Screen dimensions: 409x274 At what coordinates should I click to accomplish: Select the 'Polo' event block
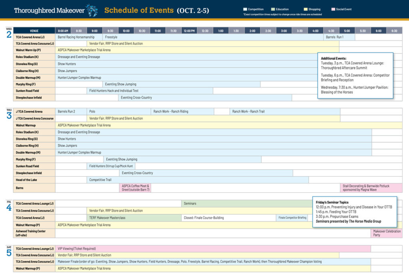(x=119, y=112)
